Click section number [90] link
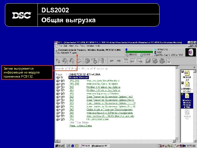Image resolution: width=197 pixels, height=148 pixels. click(x=71, y=110)
